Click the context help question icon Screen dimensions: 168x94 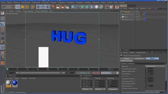click(107, 7)
